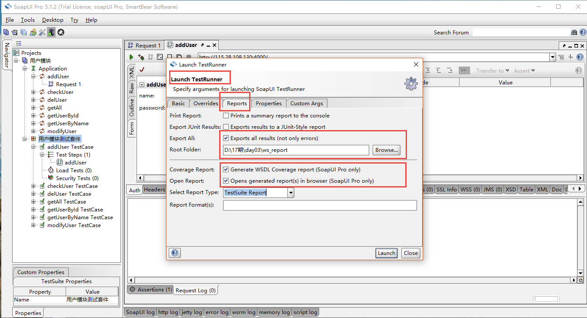This screenshot has height=318, width=587.
Task: Enable the Print Report checkbox
Action: pos(226,116)
